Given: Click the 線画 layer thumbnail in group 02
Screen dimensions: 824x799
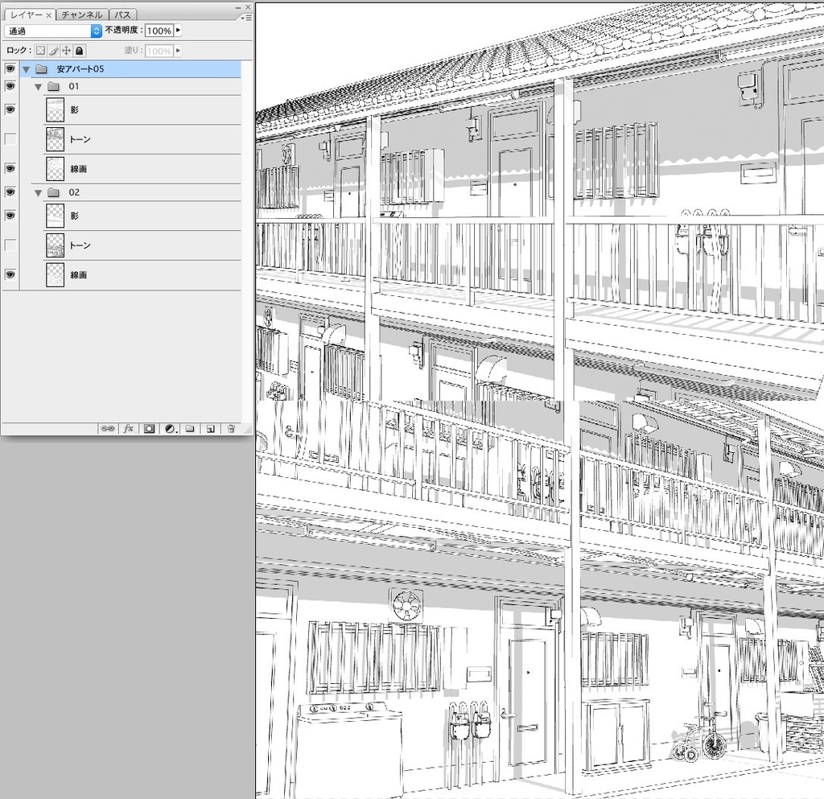Looking at the screenshot, I should click(56, 274).
